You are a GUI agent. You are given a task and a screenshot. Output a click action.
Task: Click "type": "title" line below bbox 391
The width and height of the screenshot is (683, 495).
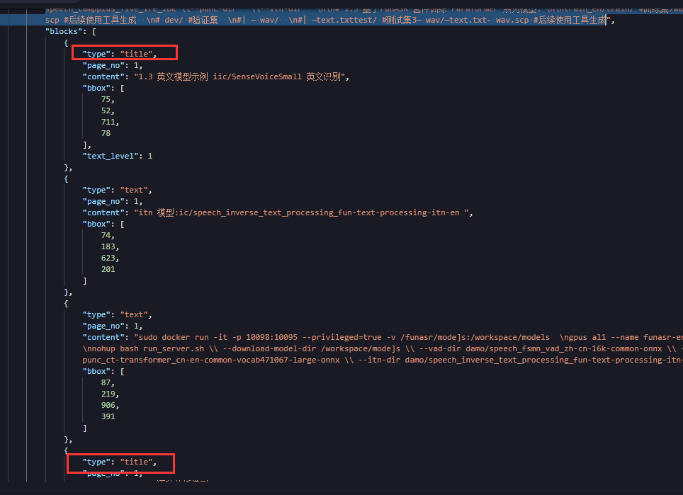(x=119, y=462)
